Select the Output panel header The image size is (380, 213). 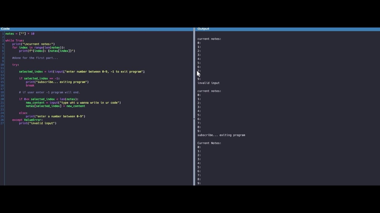pos(287,29)
